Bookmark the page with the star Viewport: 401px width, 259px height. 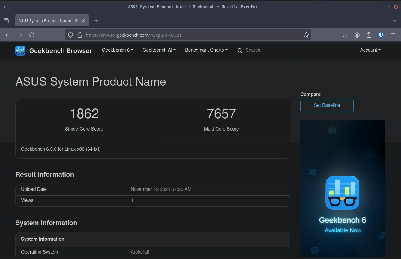[306, 35]
